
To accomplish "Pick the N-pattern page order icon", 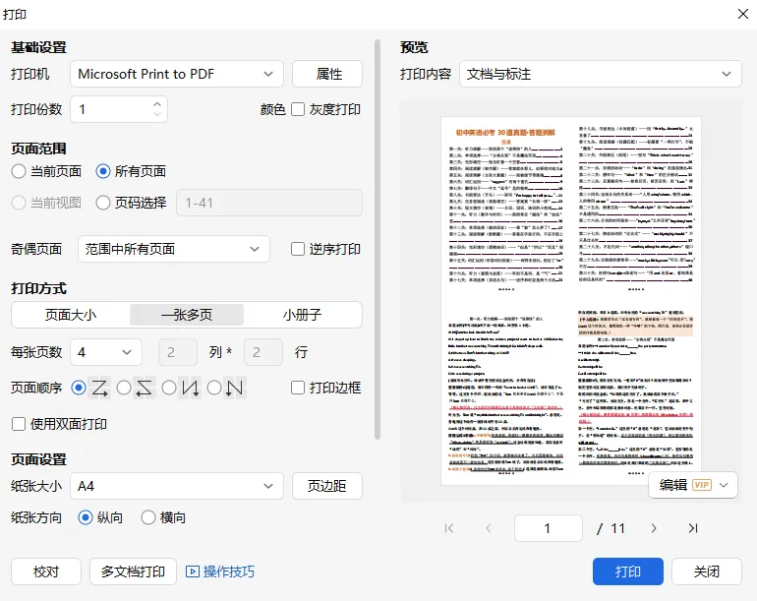I will 235,388.
